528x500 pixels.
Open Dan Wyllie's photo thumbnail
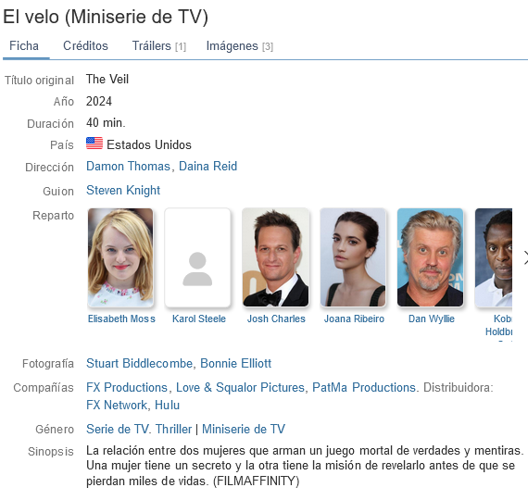coord(431,257)
